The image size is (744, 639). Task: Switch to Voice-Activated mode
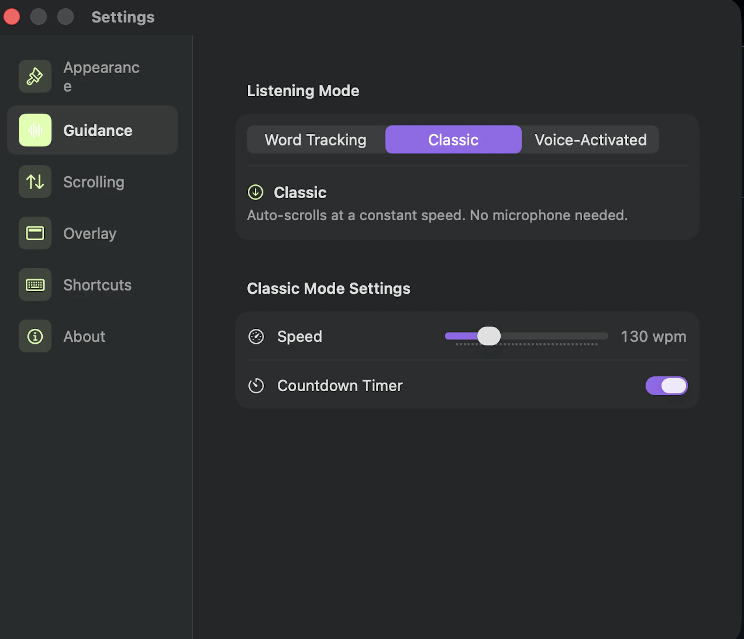point(591,140)
